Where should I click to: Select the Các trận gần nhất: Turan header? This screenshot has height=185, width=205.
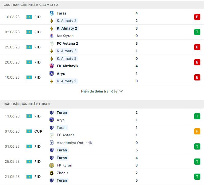coord(27,104)
